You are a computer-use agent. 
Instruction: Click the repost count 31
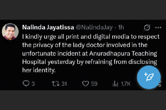coord(64,84)
